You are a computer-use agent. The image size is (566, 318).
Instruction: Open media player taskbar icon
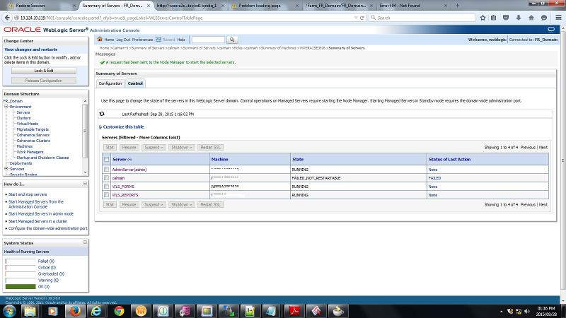(52, 311)
